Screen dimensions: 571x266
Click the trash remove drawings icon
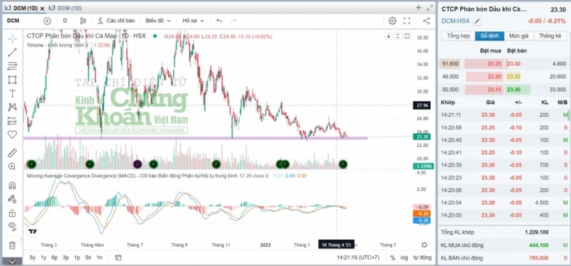coord(12,245)
